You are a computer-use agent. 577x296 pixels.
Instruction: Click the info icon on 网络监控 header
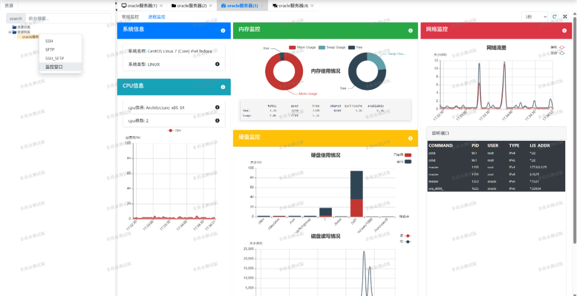pyautogui.click(x=564, y=30)
